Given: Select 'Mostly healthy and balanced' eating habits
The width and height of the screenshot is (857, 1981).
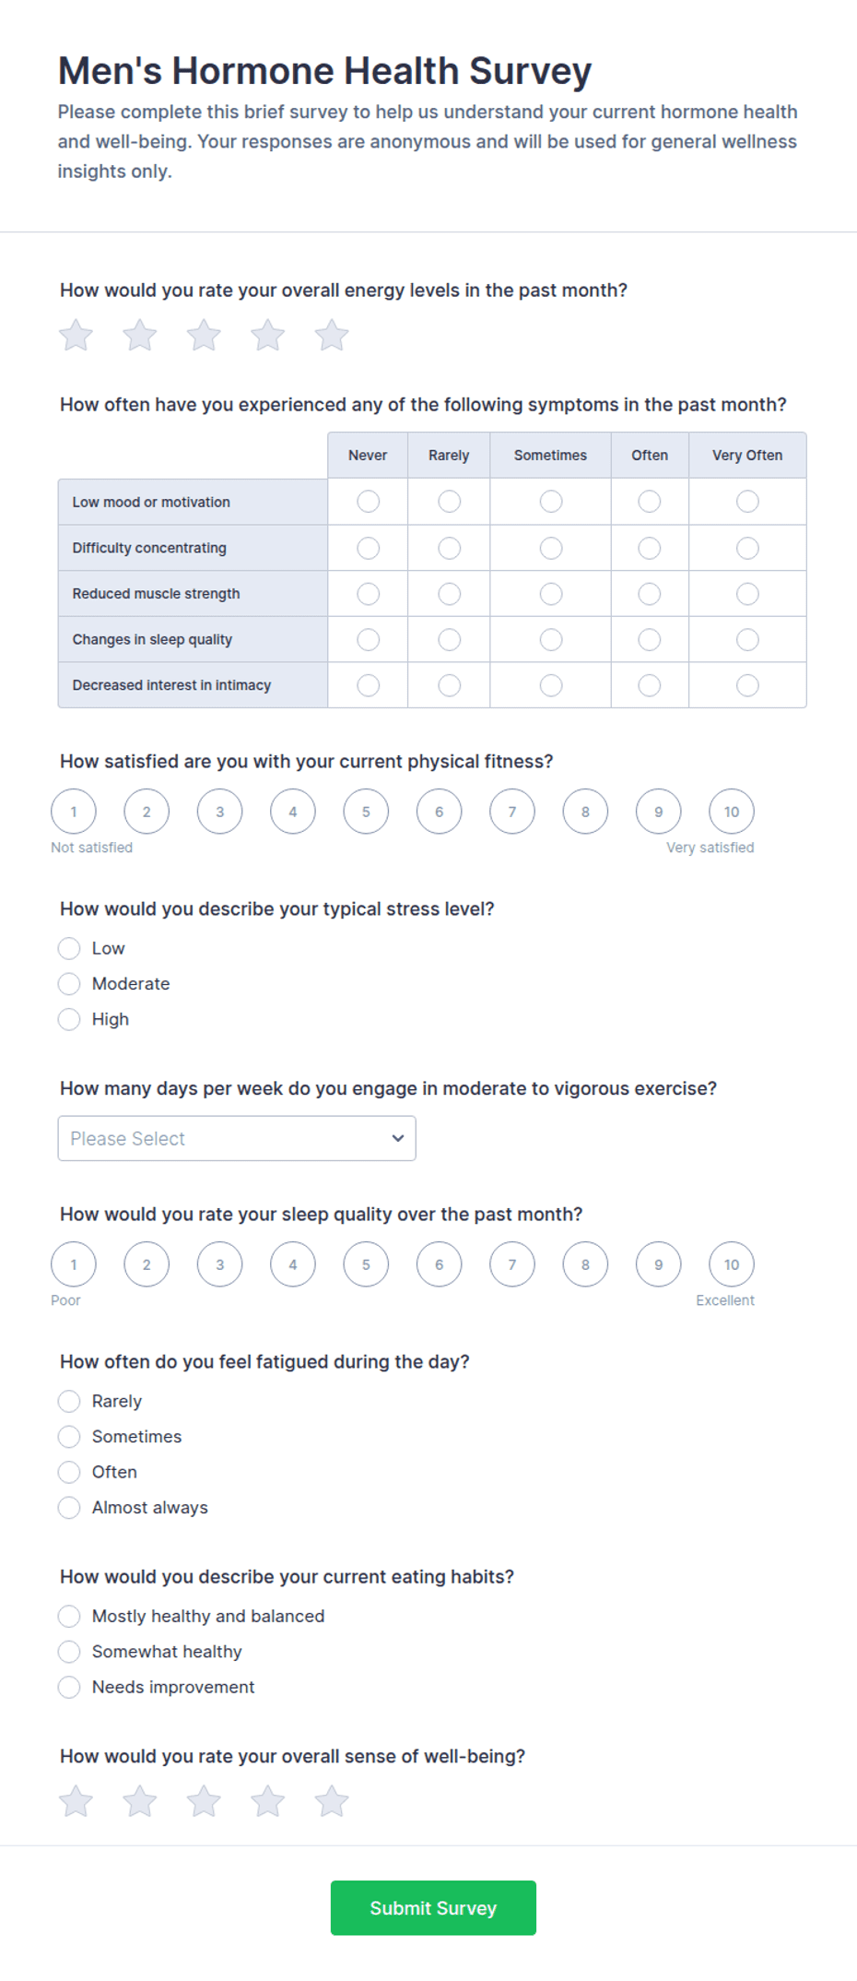Looking at the screenshot, I should (69, 1616).
